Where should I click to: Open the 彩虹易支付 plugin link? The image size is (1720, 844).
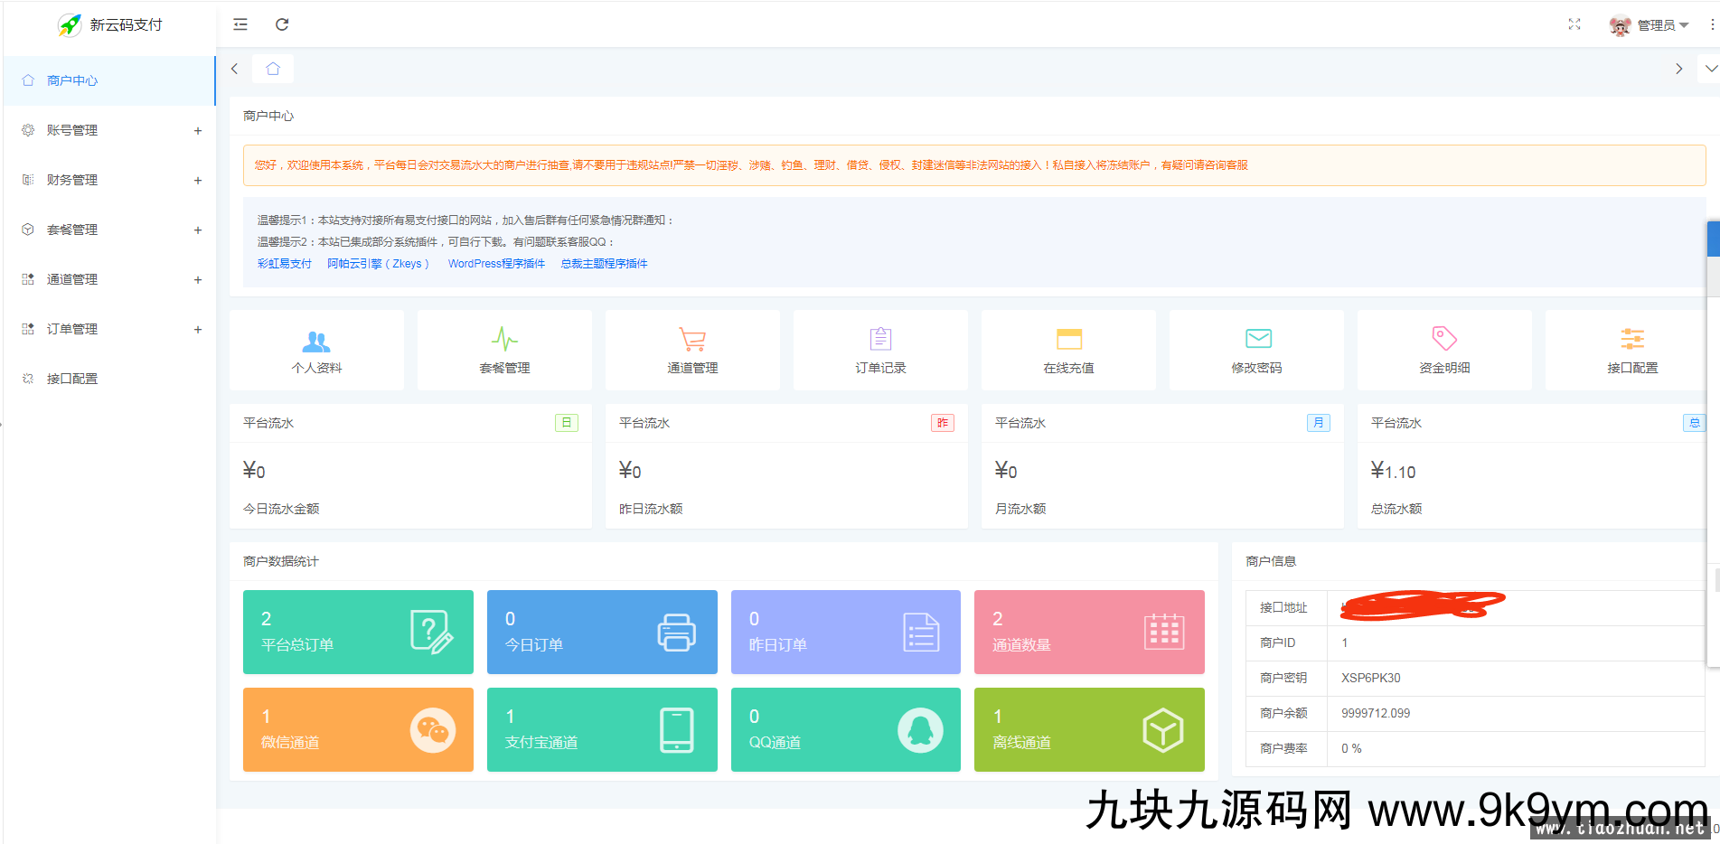coord(284,263)
